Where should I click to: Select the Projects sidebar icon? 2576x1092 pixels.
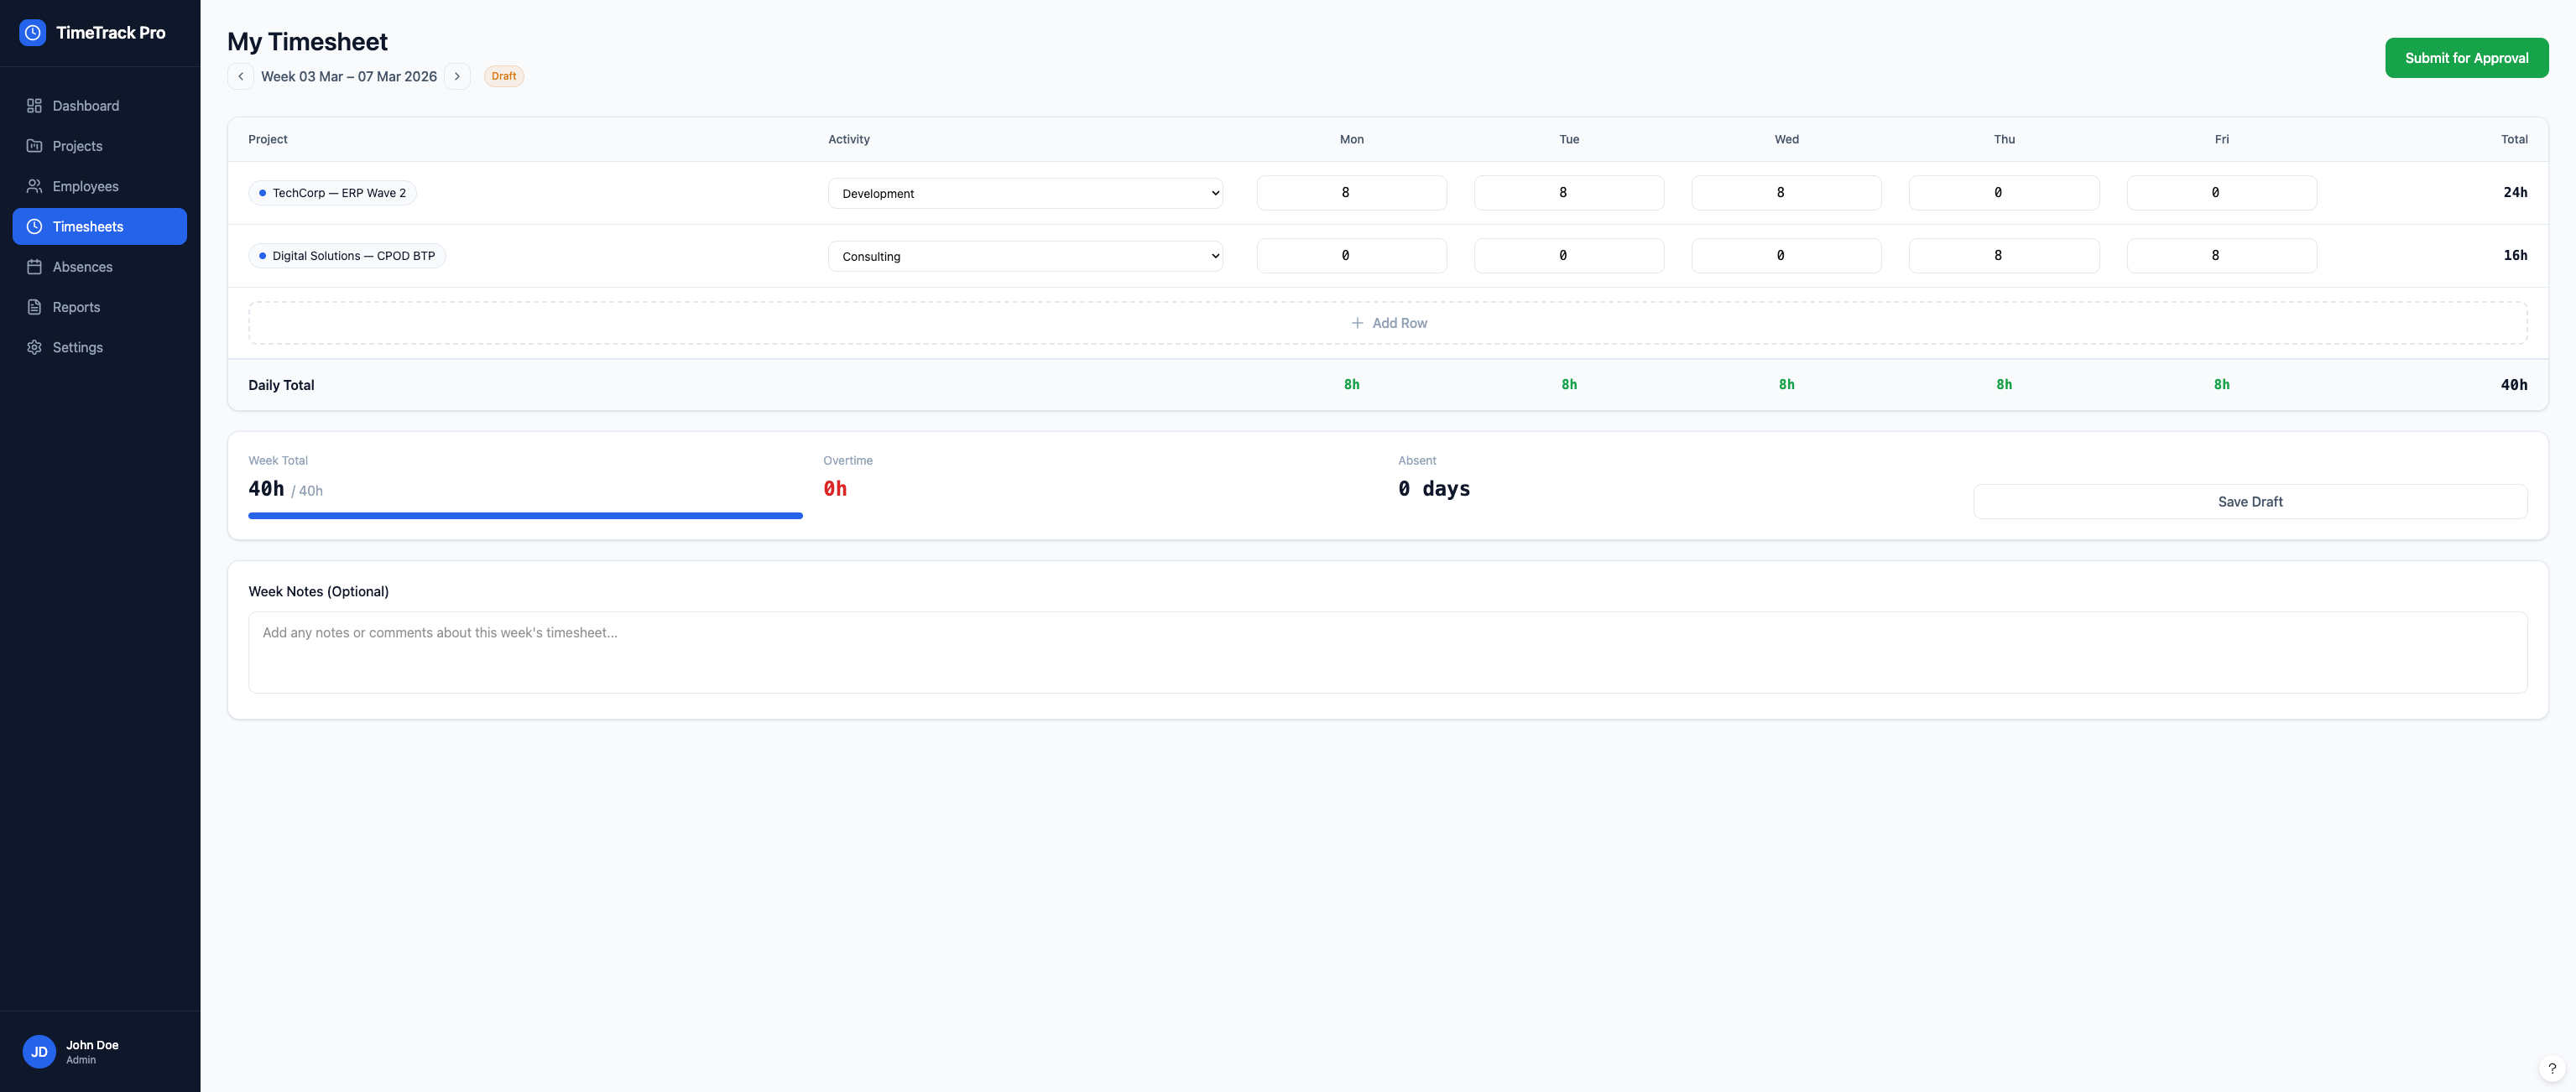coord(34,145)
